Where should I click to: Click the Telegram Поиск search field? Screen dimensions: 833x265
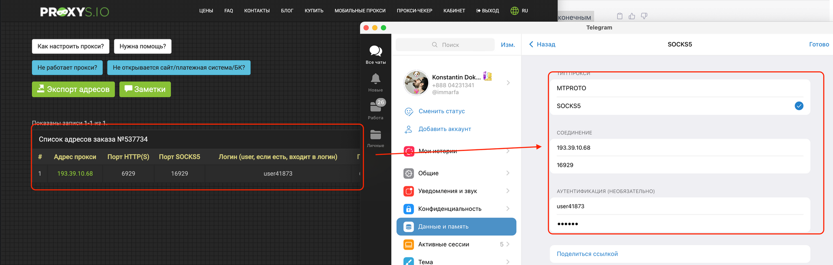pyautogui.click(x=445, y=45)
